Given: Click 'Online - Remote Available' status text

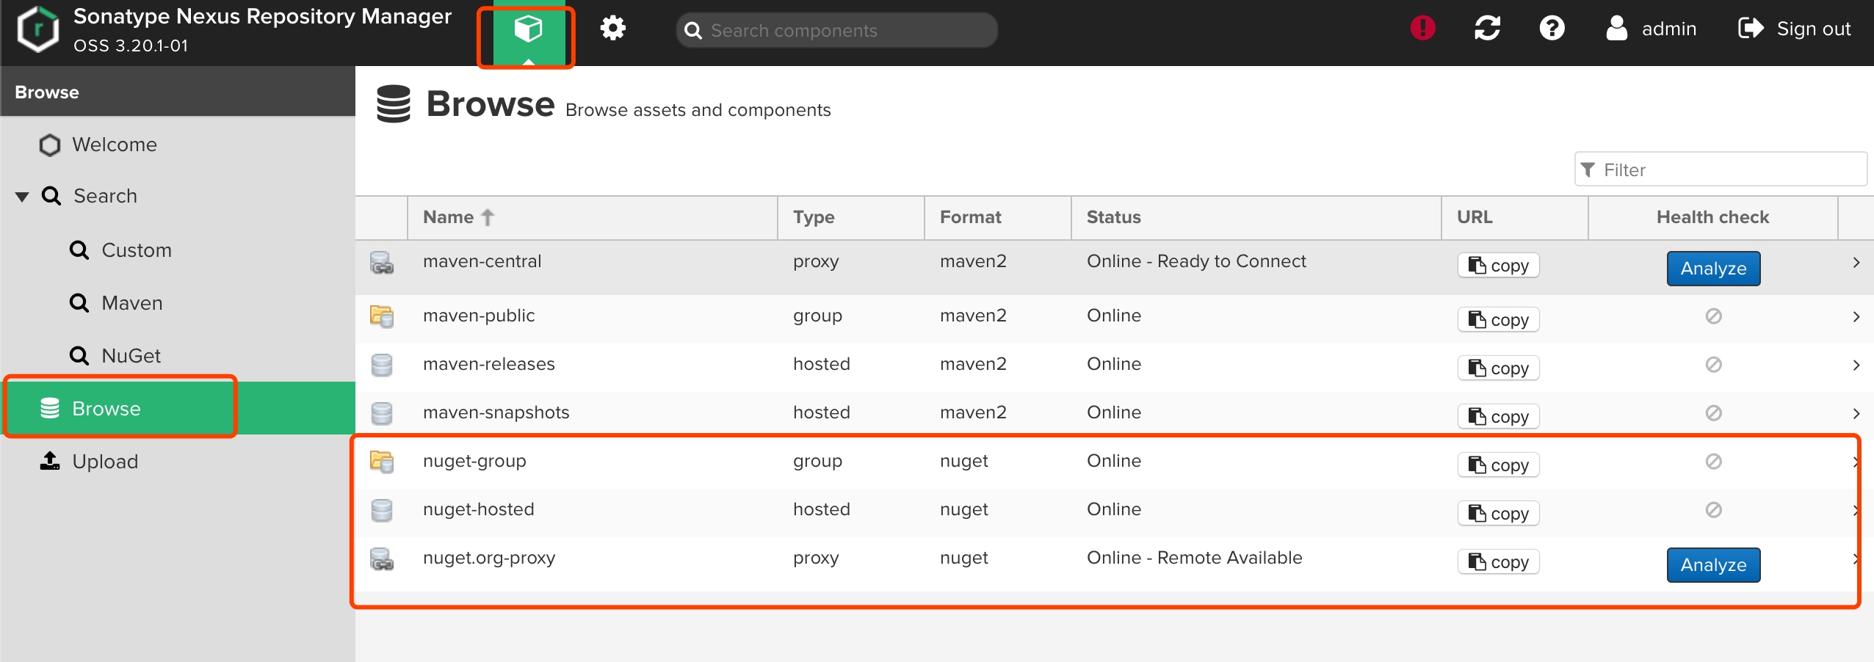Looking at the screenshot, I should [1195, 558].
